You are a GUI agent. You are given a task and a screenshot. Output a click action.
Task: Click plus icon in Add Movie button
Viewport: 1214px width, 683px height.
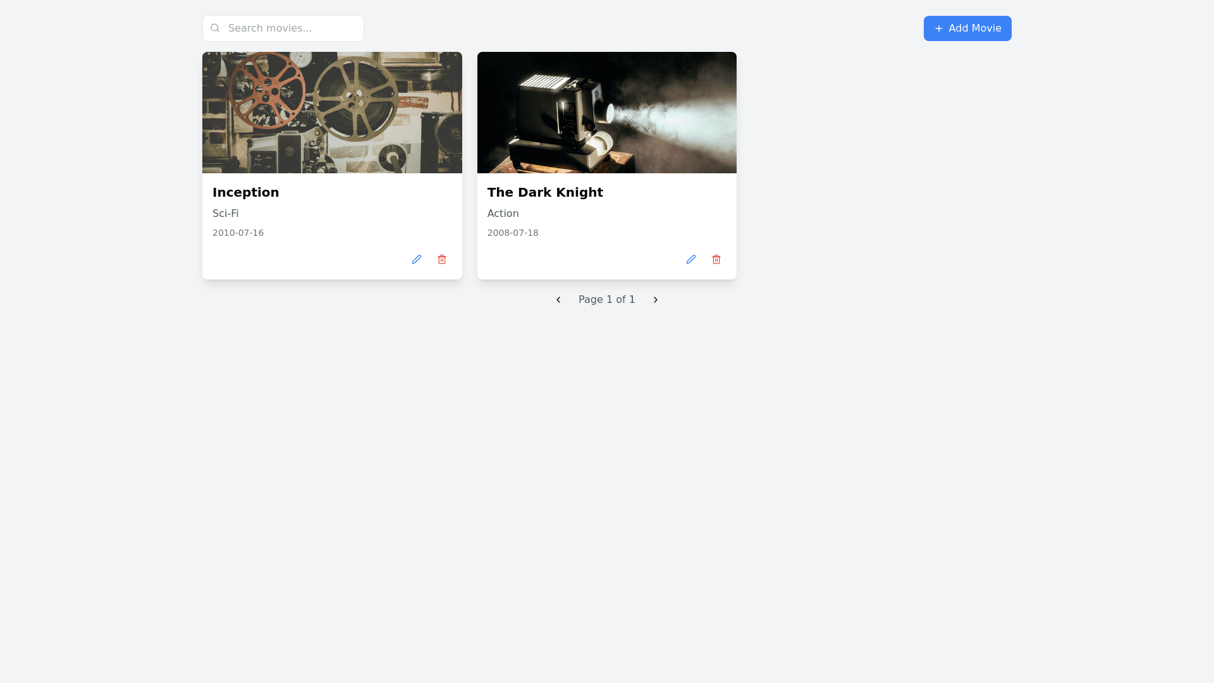(939, 28)
